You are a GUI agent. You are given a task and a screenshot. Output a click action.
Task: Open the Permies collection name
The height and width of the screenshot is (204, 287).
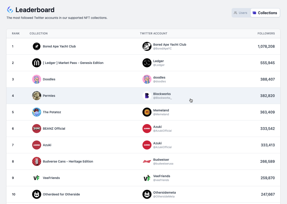(x=49, y=96)
